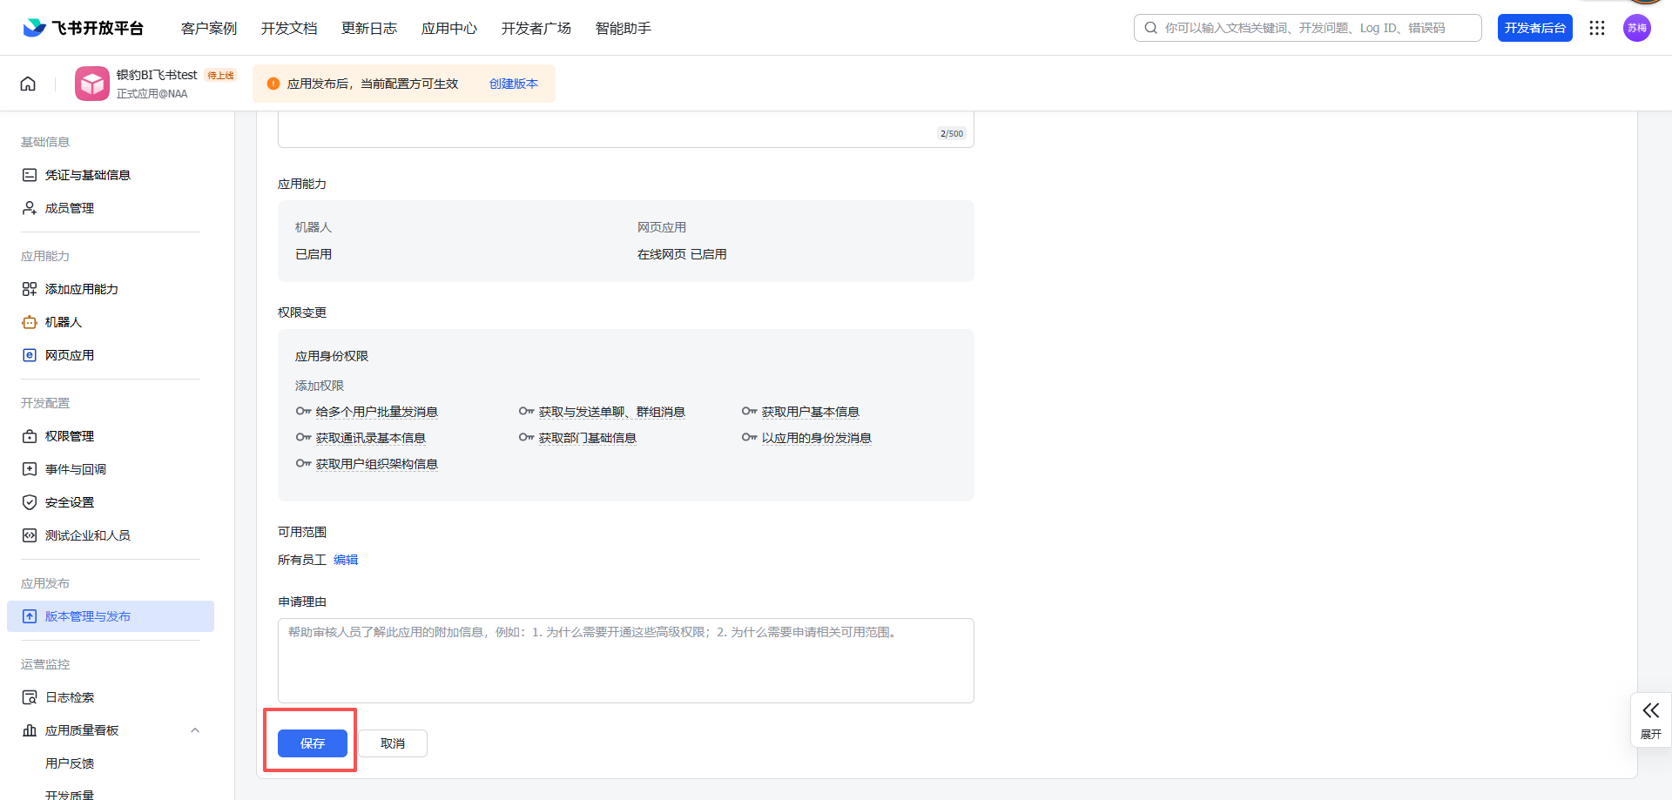This screenshot has height=800, width=1672.
Task: Open 权限管理 in the sidebar
Action: (x=70, y=436)
